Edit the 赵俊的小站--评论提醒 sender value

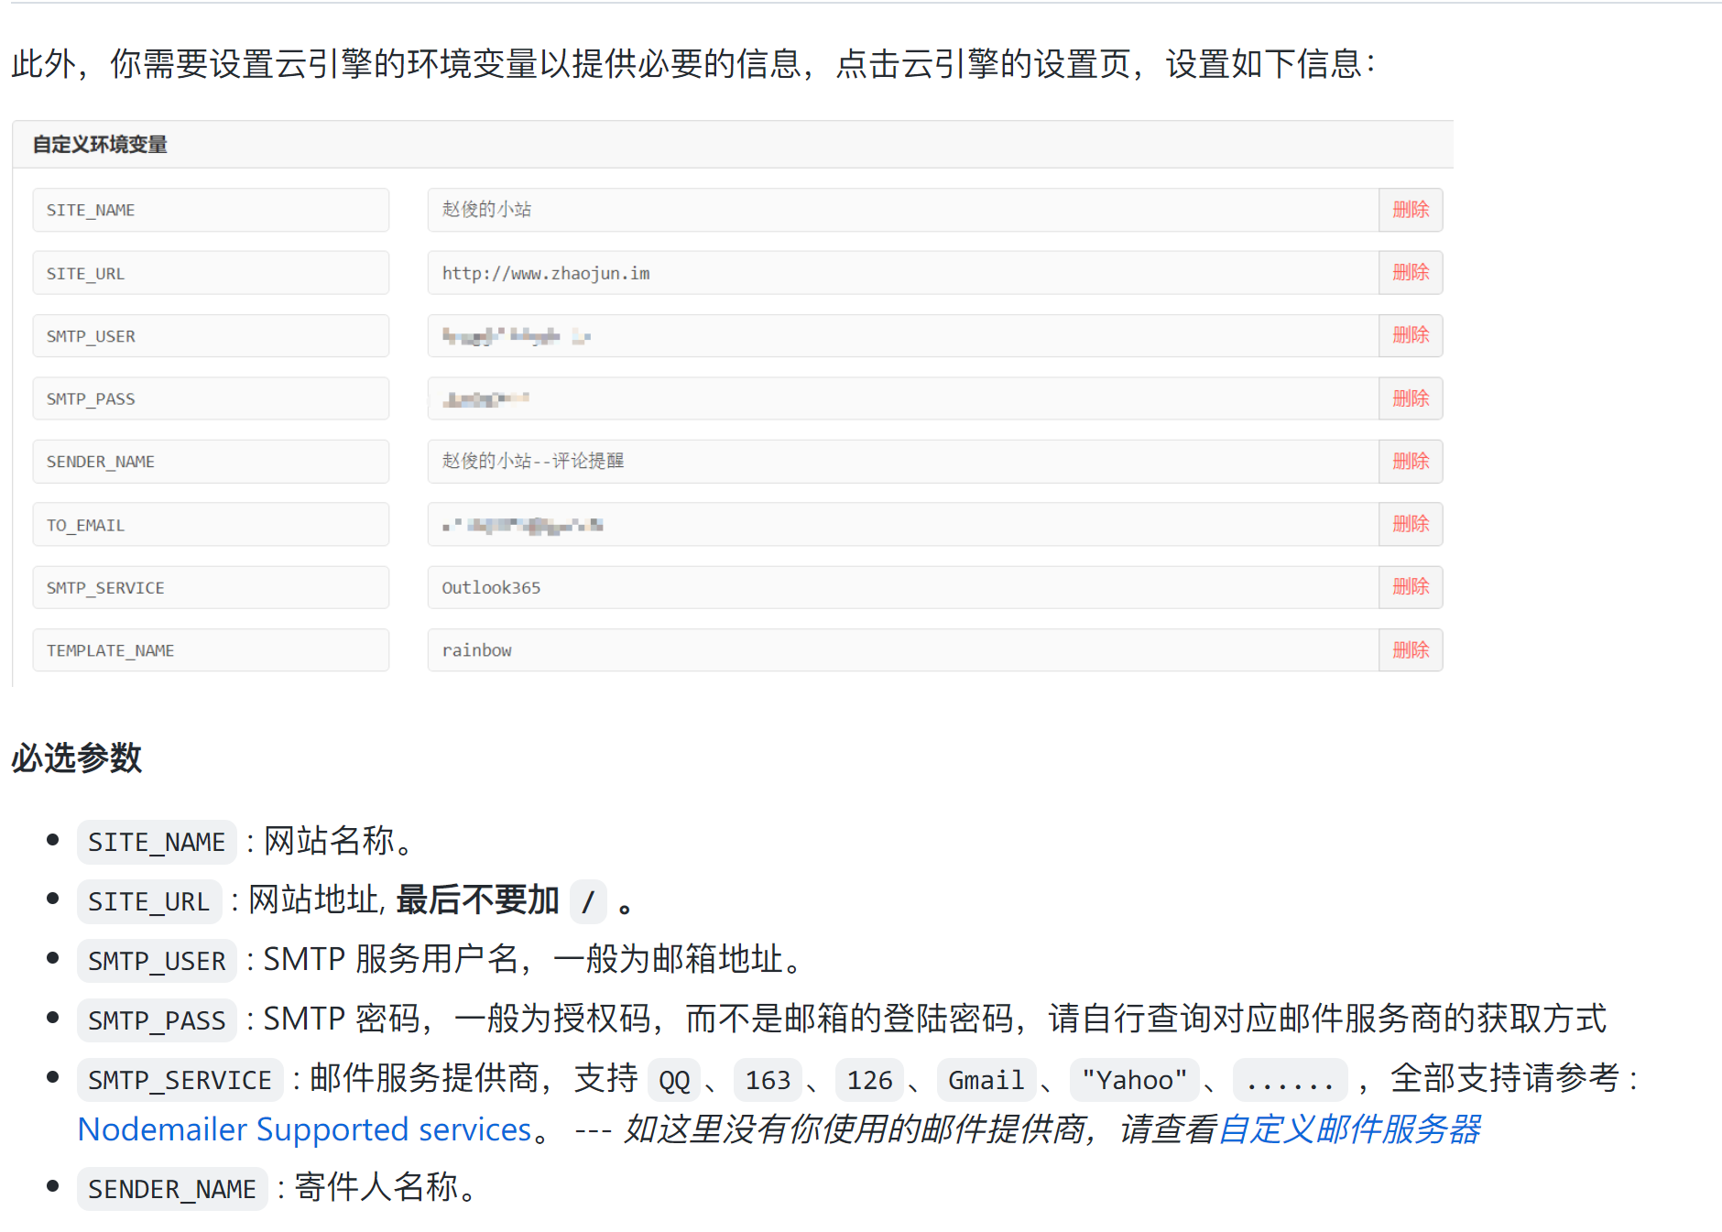coord(902,462)
